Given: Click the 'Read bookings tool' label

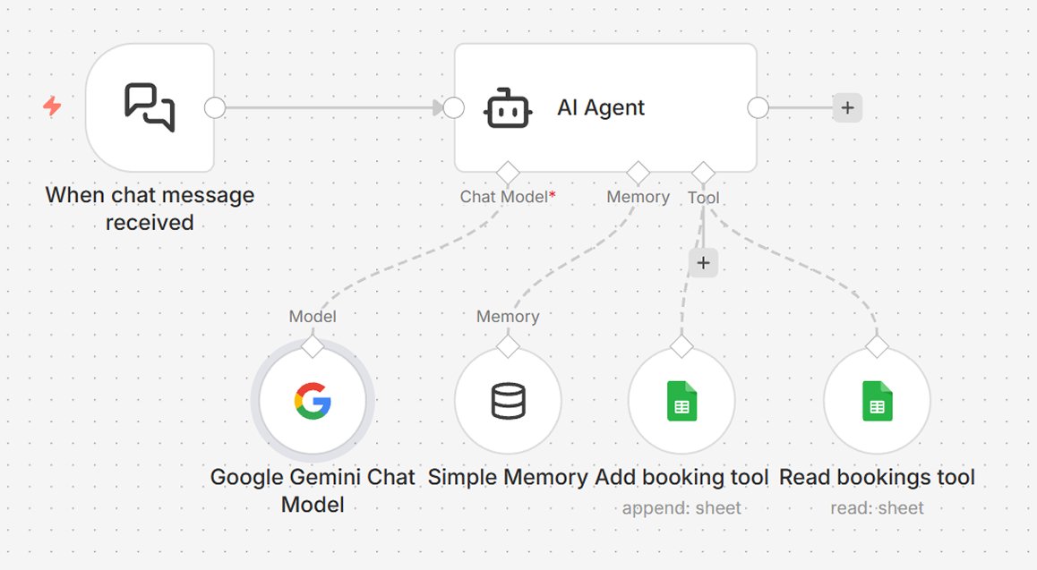Looking at the screenshot, I should 877,478.
